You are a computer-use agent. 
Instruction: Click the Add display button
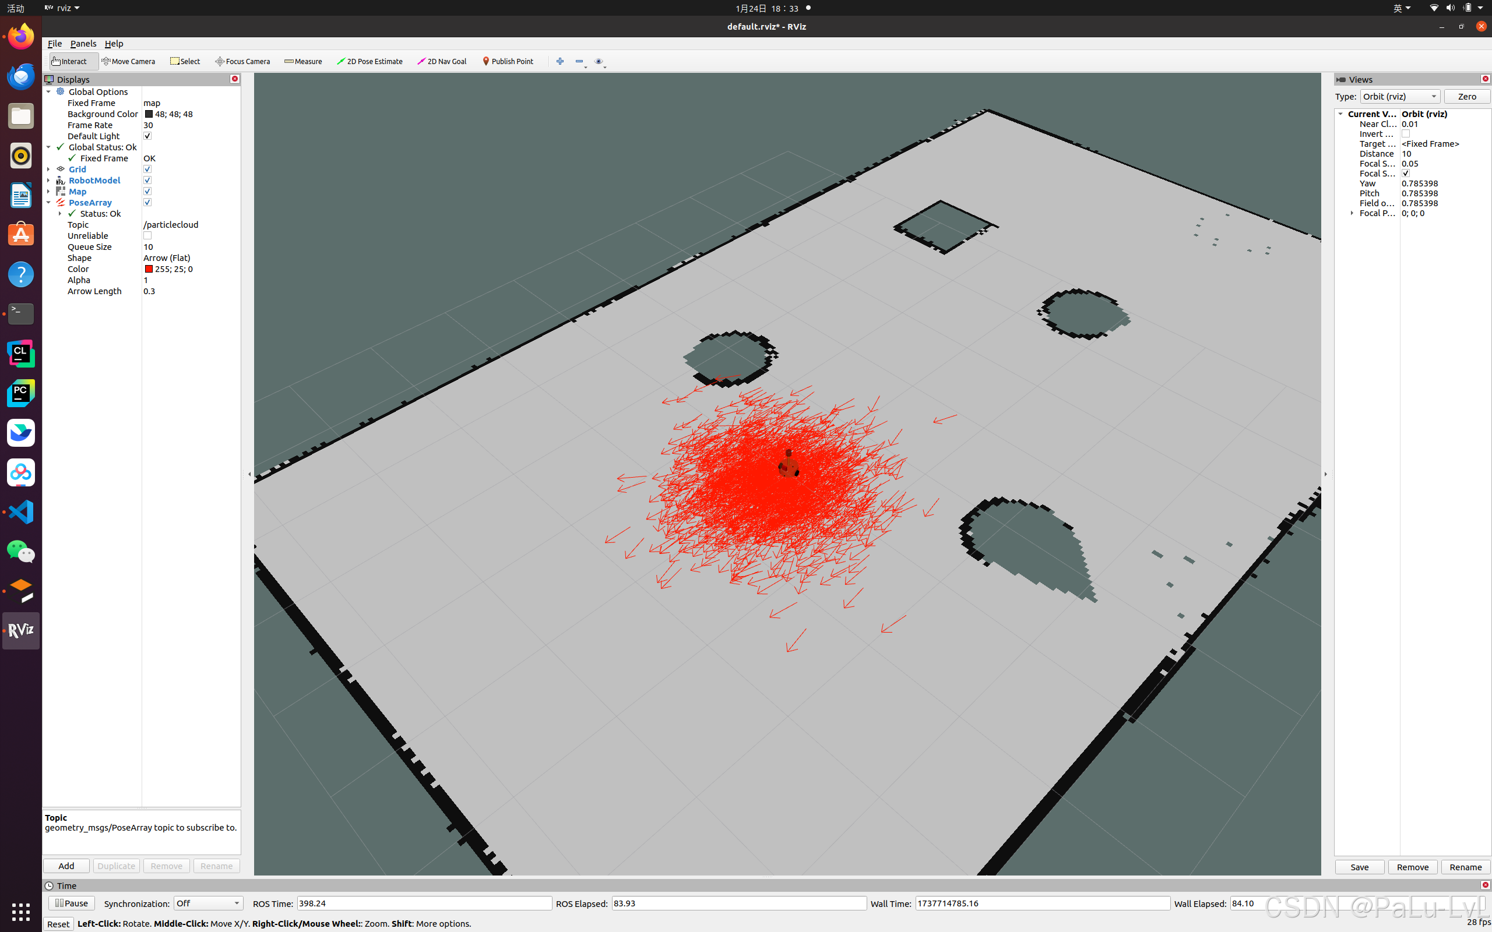click(66, 866)
